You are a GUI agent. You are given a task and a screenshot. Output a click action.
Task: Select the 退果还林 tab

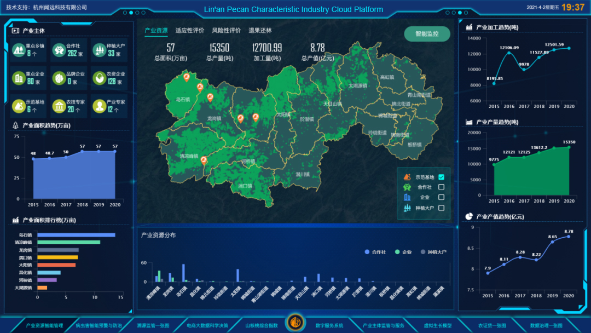[260, 31]
